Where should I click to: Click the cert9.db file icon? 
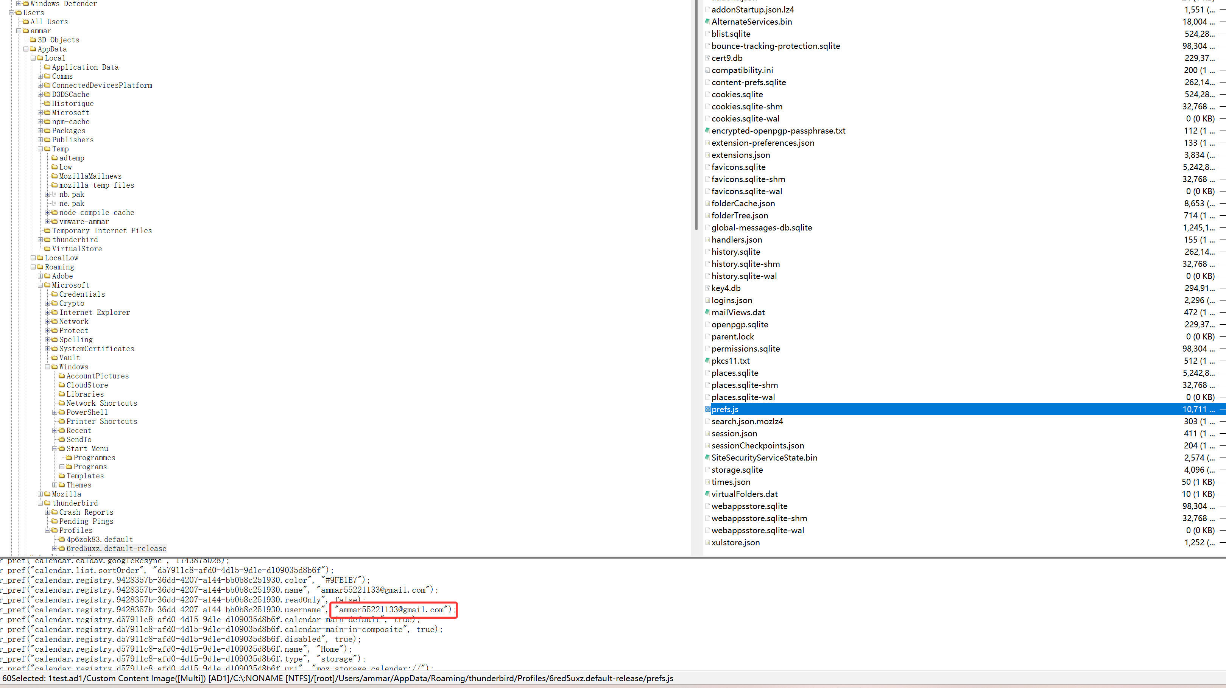707,58
